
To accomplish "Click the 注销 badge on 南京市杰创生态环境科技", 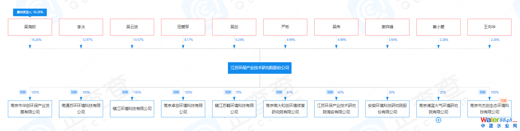I will tap(503, 101).
